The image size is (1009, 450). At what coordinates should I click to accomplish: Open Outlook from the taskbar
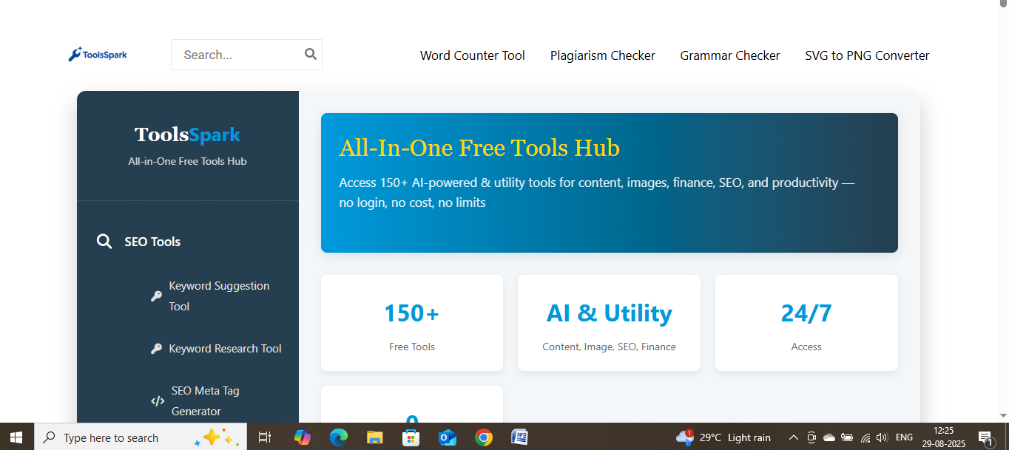click(x=447, y=437)
